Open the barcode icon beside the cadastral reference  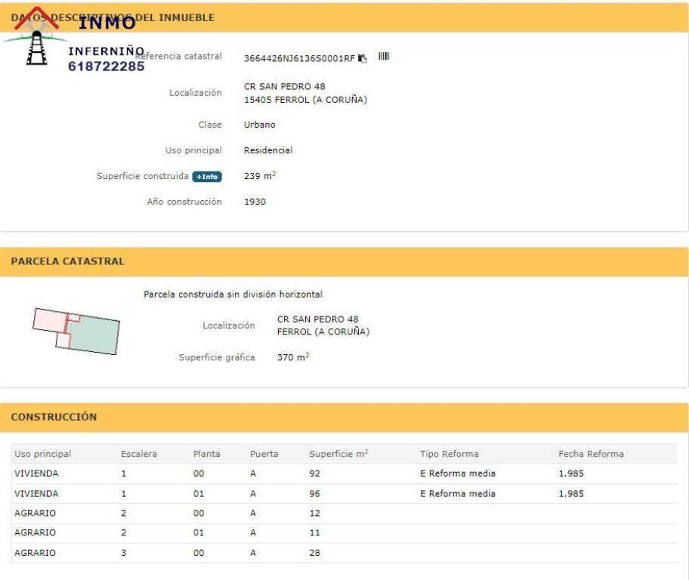click(384, 56)
